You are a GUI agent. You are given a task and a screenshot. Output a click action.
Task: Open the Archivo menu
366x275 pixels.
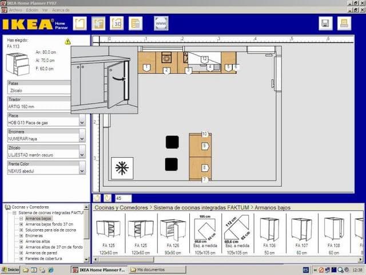[x=15, y=10]
